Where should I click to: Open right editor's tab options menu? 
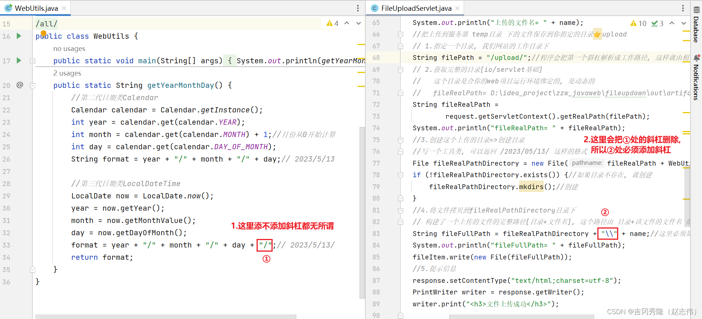click(683, 8)
